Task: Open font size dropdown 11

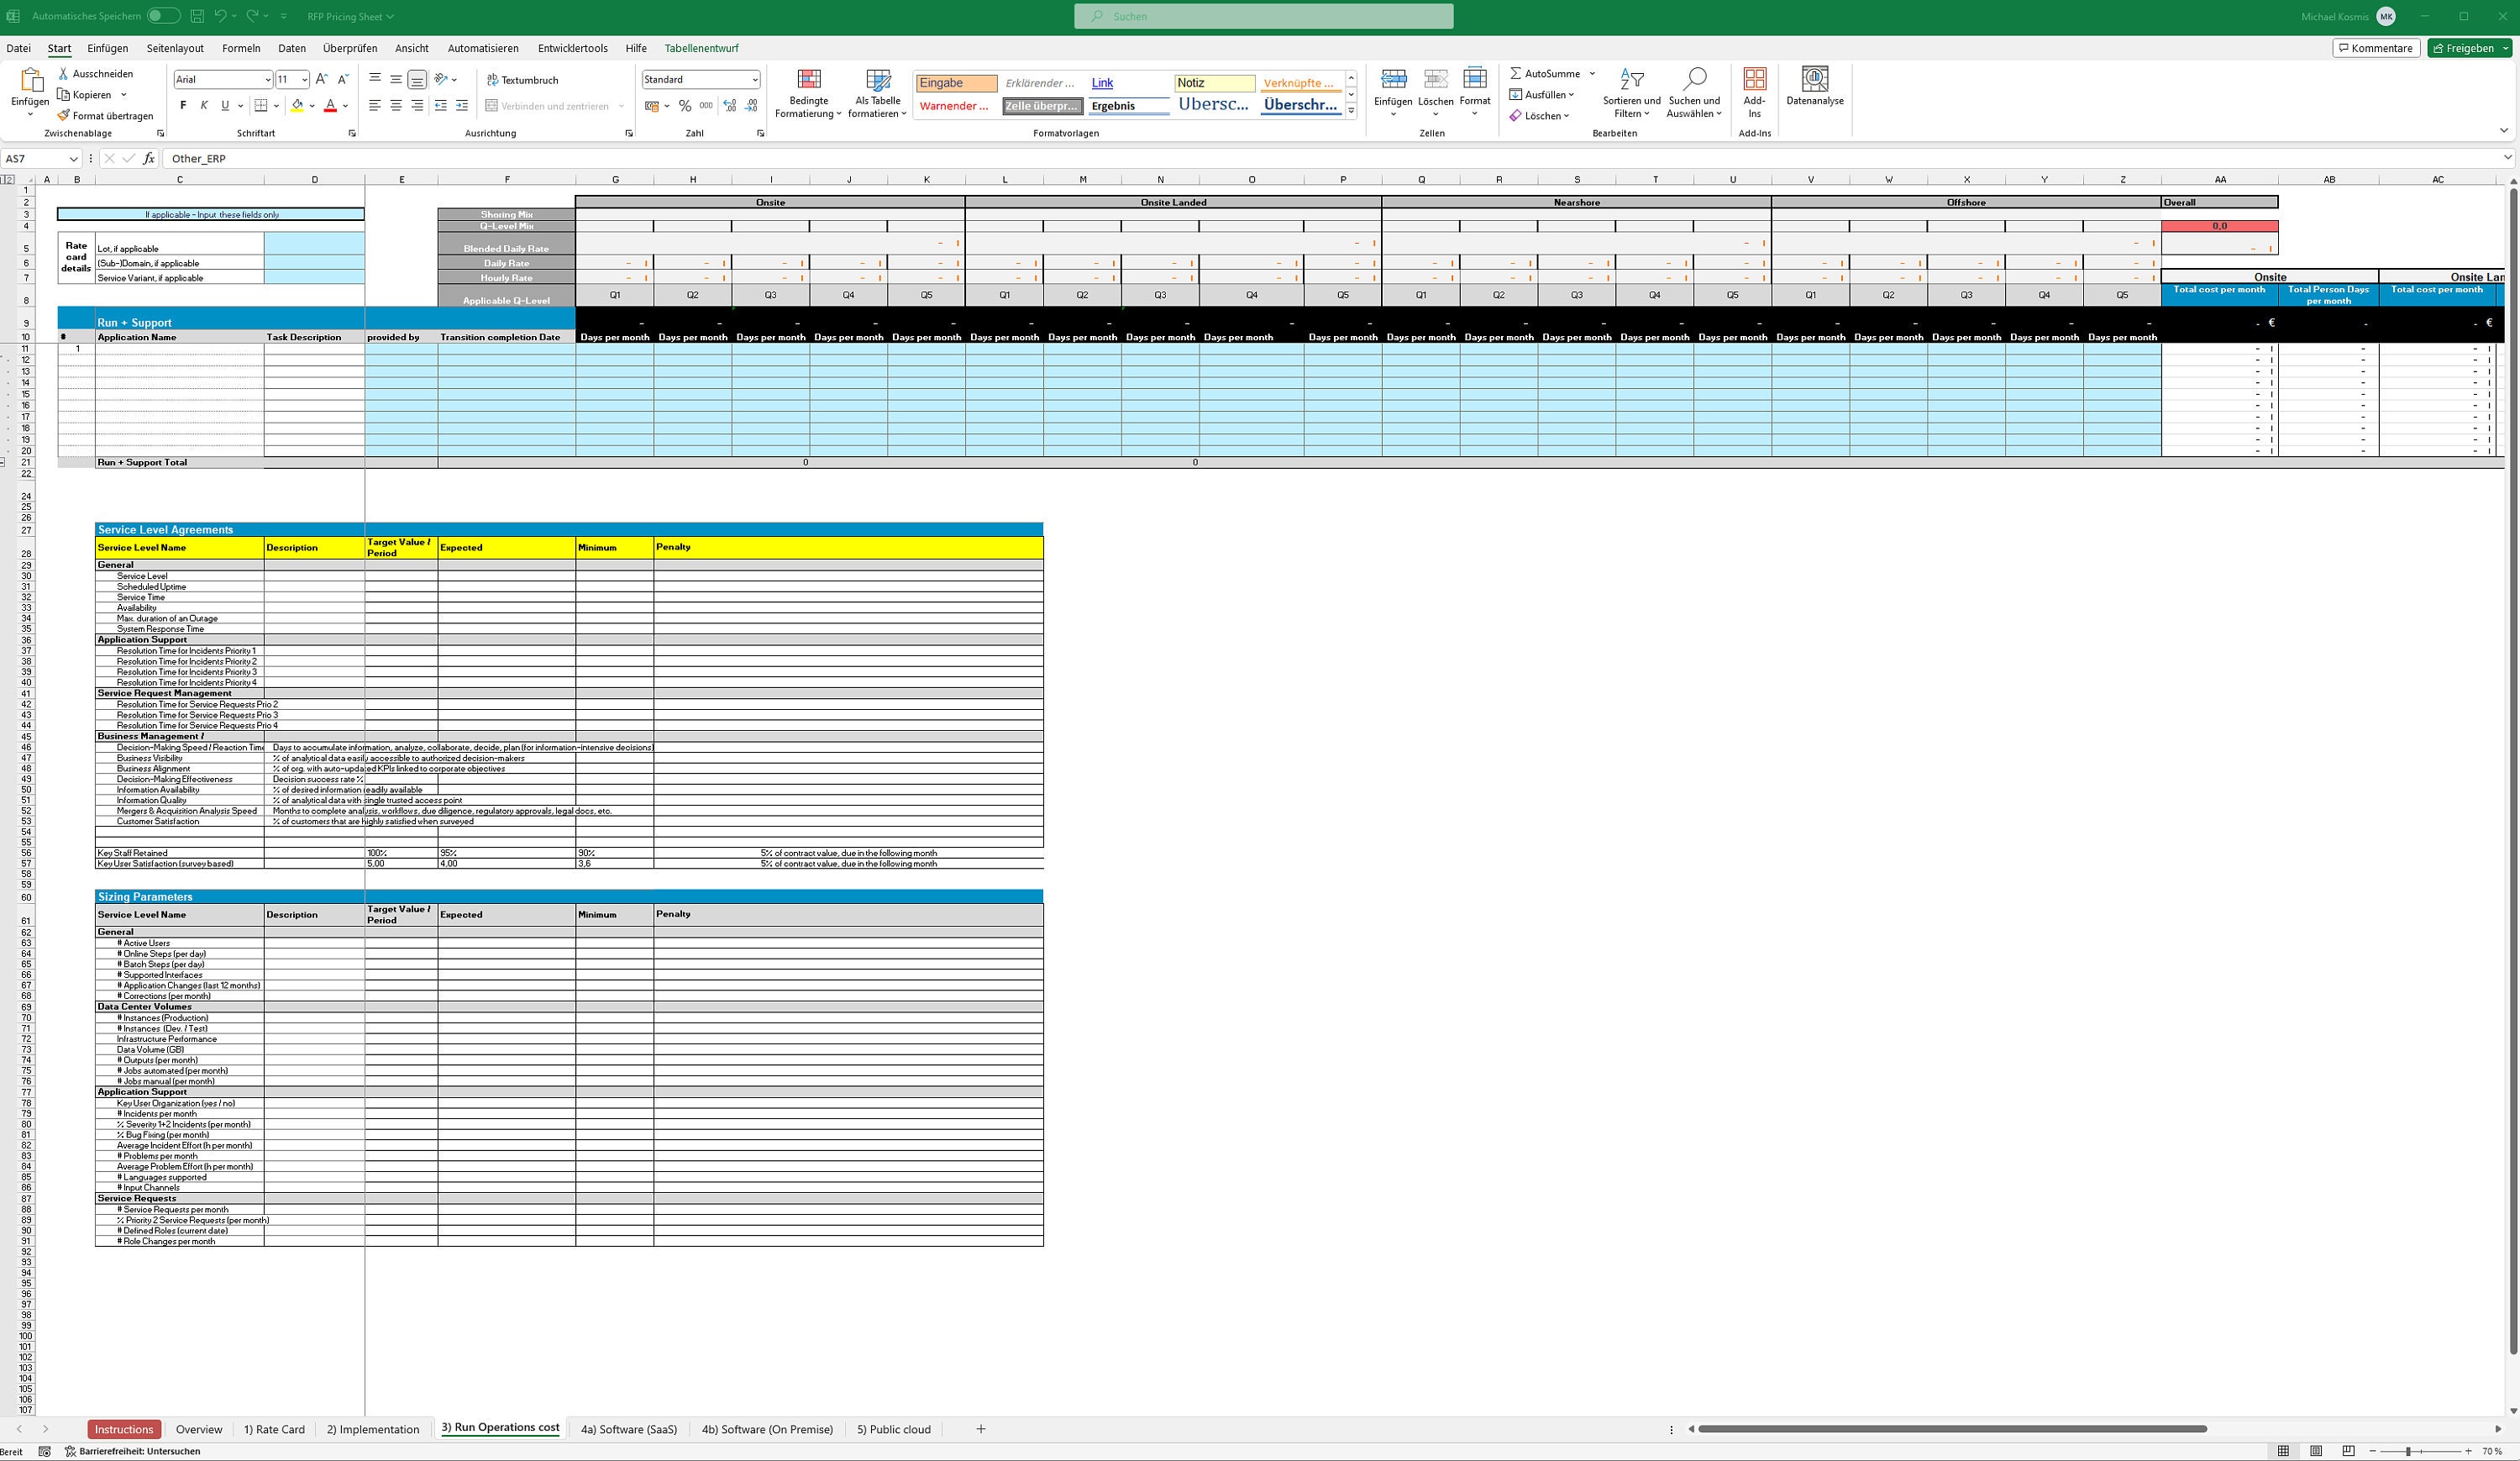Action: pos(304,79)
